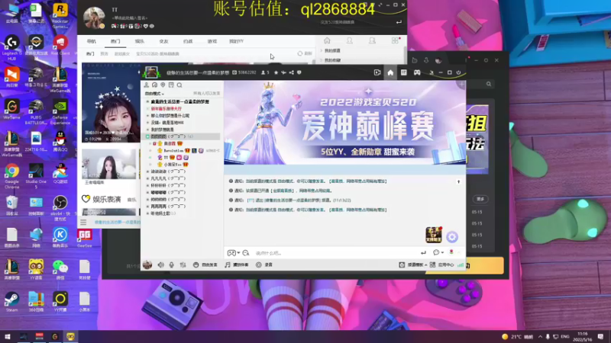The width and height of the screenshot is (611, 343).
Task: Search channel with the magnifier icon
Action: coord(179,85)
